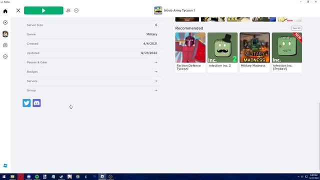
Task: Start Noob Army Tycoon with Play button
Action: pos(43,10)
